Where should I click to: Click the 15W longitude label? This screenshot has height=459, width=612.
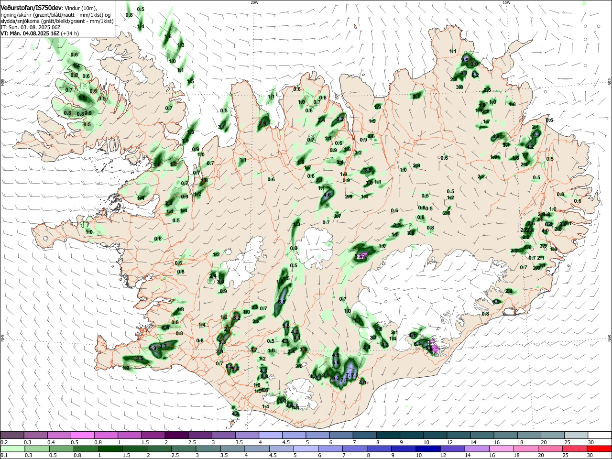click(x=506, y=2)
